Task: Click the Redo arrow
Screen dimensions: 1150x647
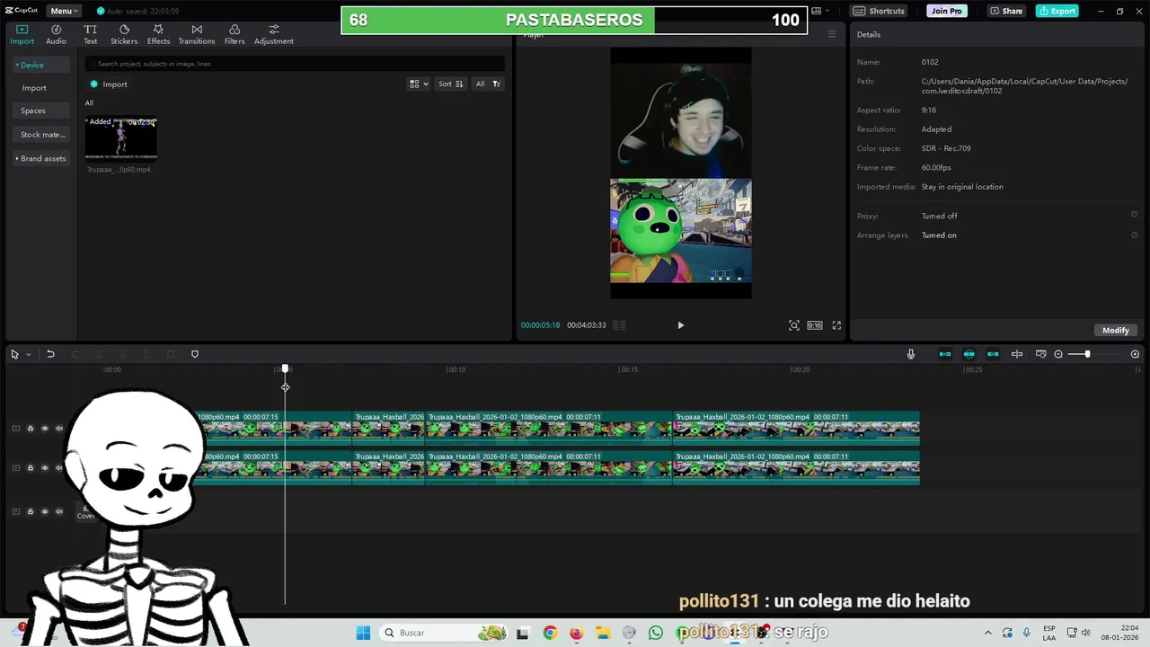Action: (x=75, y=354)
